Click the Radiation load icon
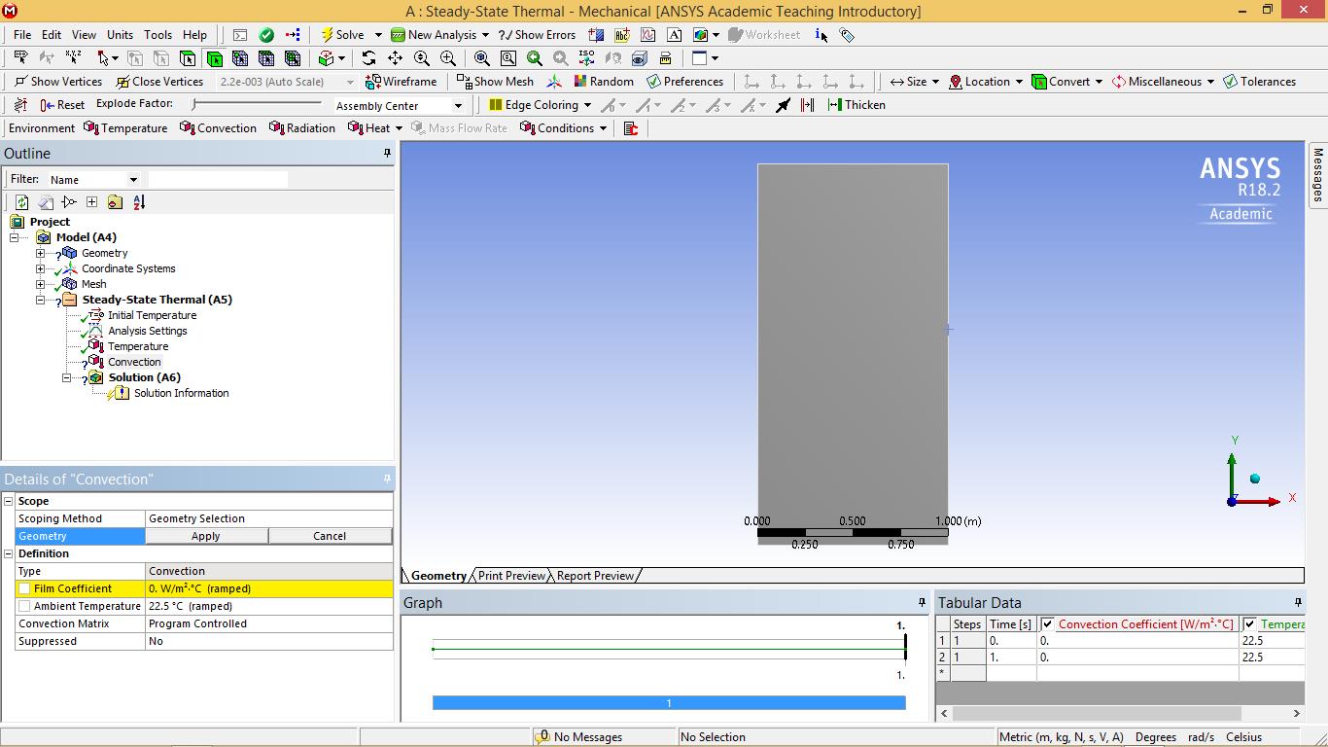This screenshot has height=747, width=1328. point(277,128)
